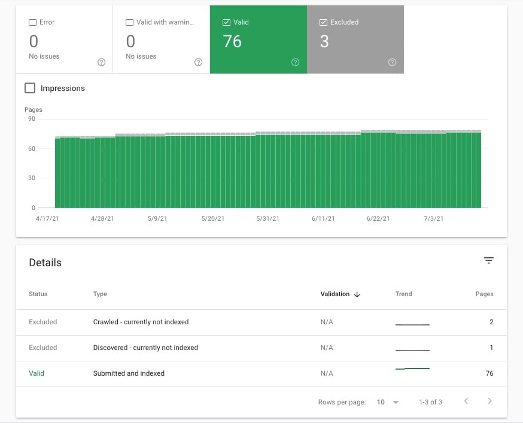Screen dimensions: 523x423
Task: Go to the previous page with the chevron
Action: [466, 401]
